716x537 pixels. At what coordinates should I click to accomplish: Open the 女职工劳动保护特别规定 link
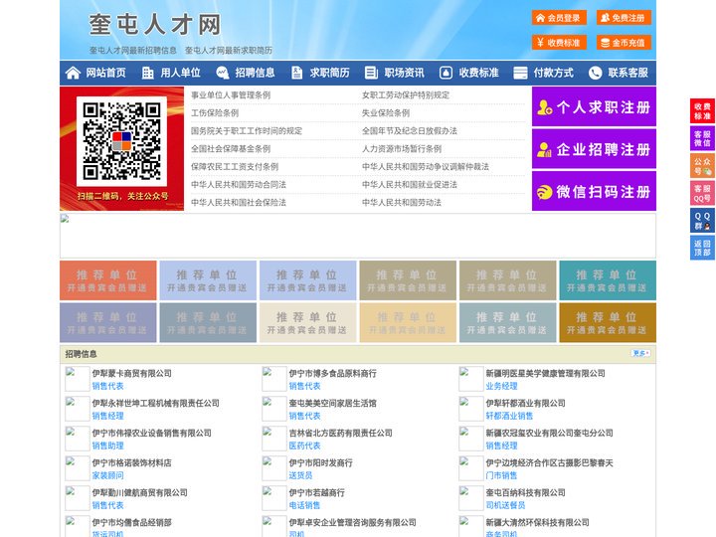tap(406, 95)
